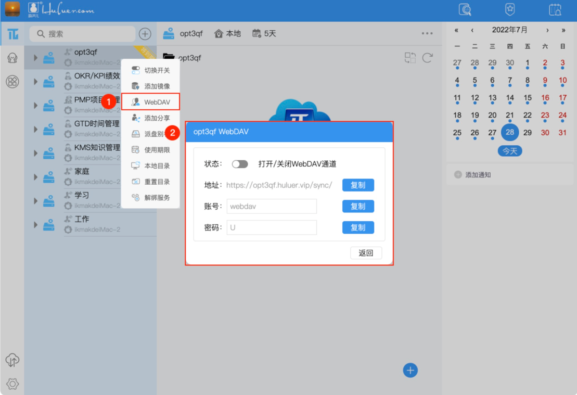Open the three-dot more options menu

pos(427,33)
